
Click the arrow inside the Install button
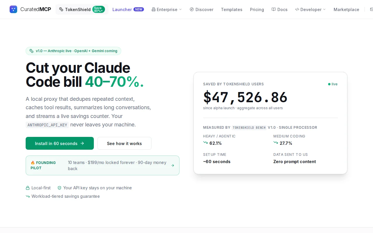82,143
